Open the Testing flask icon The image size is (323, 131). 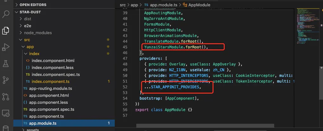pyautogui.click(x=6, y=64)
